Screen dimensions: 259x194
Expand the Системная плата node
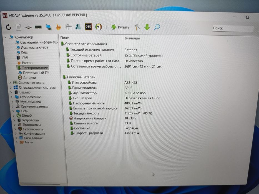[x=10, y=83]
